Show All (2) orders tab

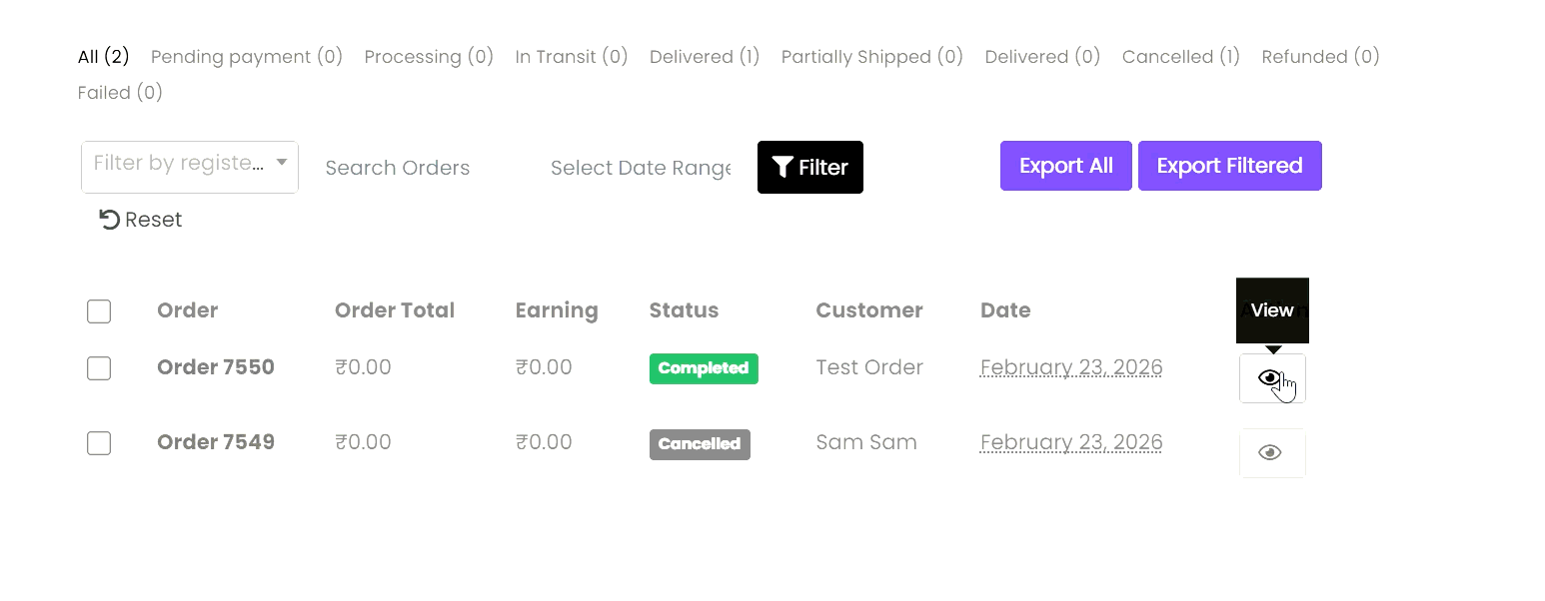click(x=104, y=57)
